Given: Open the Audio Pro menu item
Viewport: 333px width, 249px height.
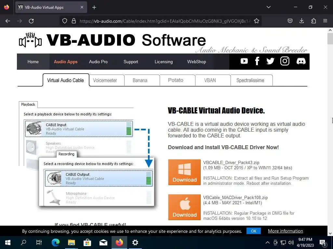Looking at the screenshot, I should [98, 62].
